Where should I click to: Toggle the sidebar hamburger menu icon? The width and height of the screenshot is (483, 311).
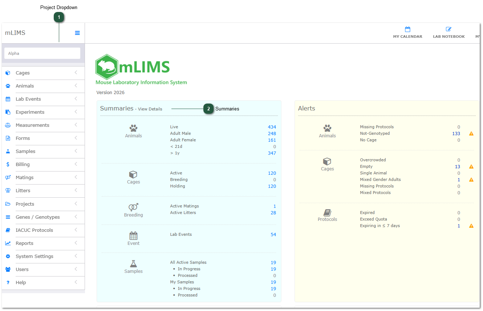(77, 33)
